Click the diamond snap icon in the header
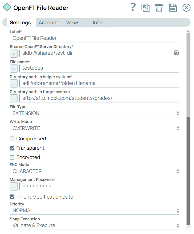This screenshot has height=234, width=194. [7, 7]
